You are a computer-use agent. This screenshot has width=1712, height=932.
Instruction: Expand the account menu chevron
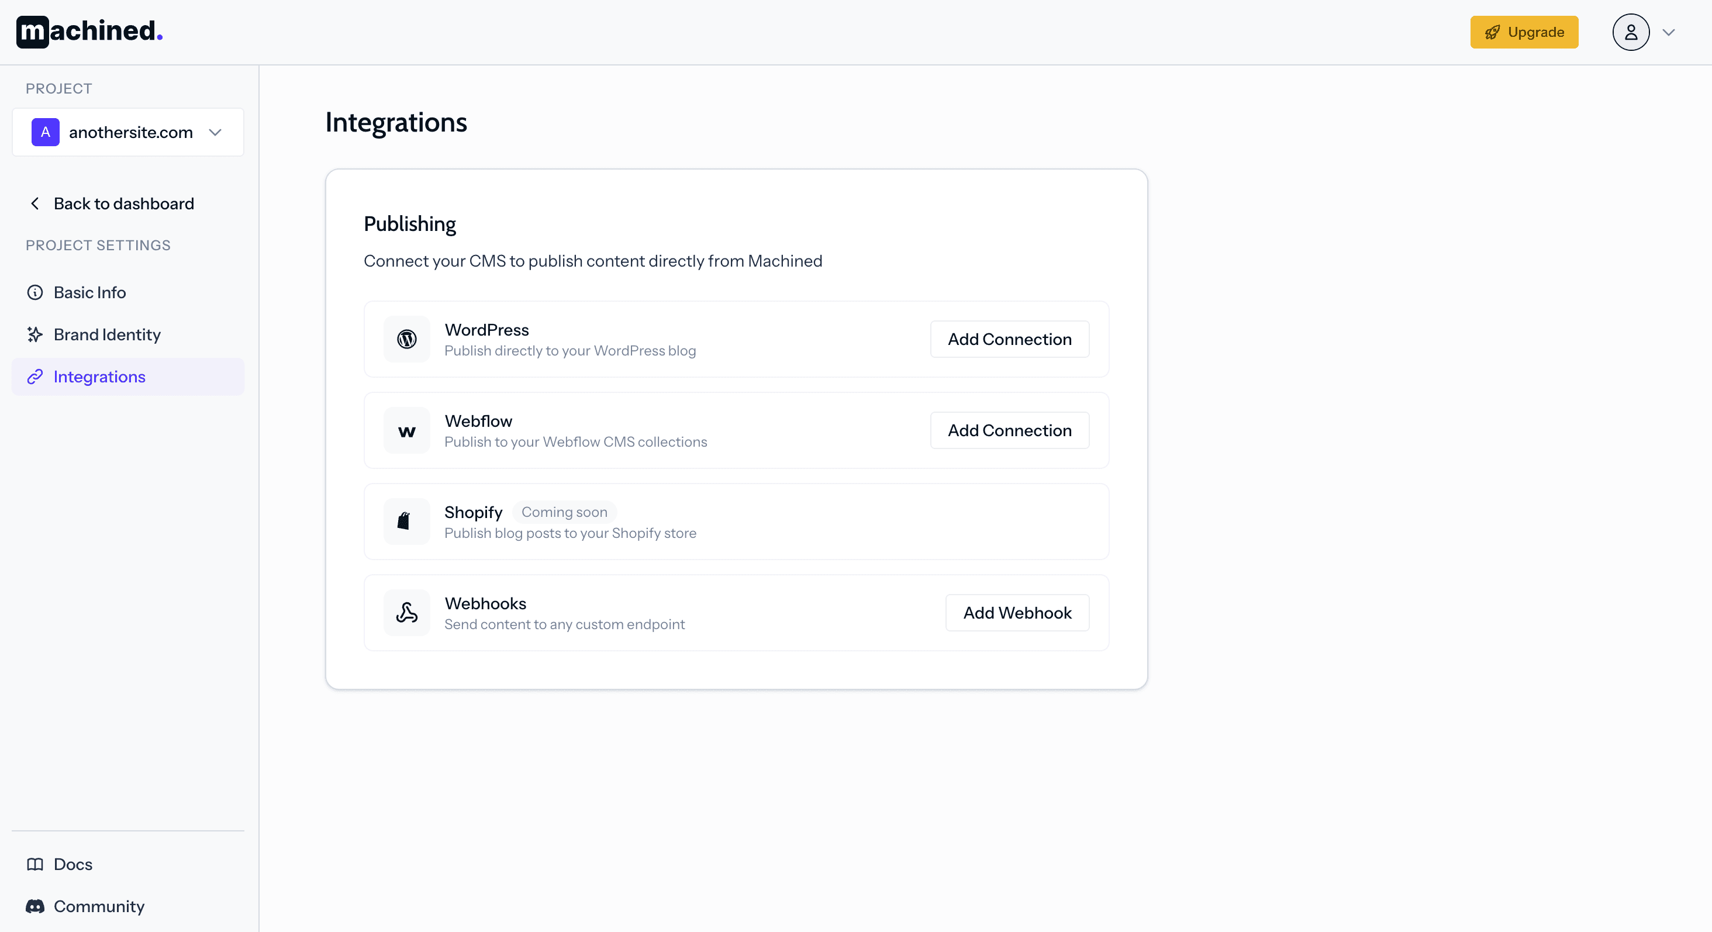click(x=1669, y=32)
